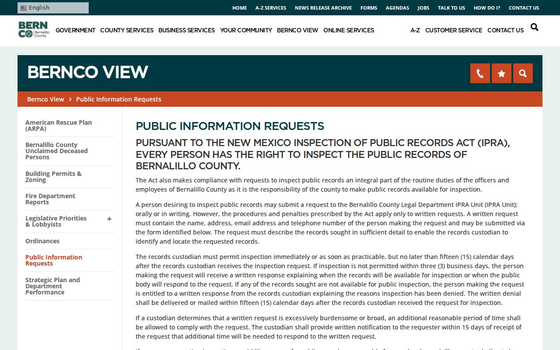This screenshot has width=560, height=350.
Task: Open How Do I? link
Action: (487, 8)
